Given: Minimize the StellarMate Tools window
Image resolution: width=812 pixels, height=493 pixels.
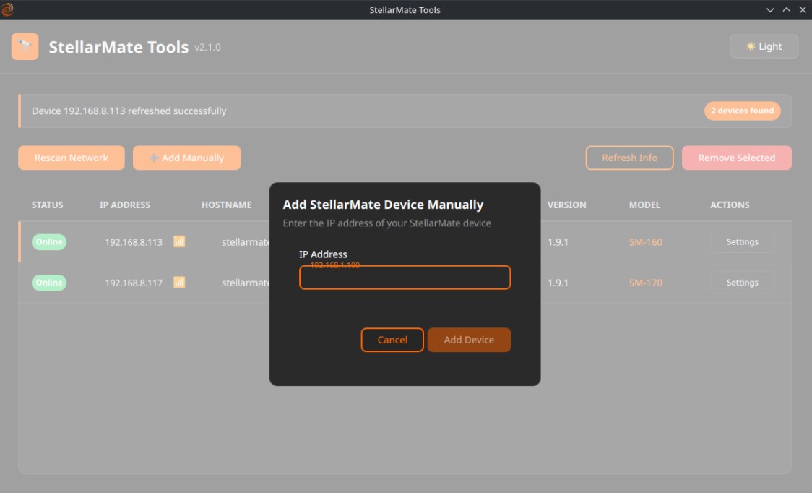Looking at the screenshot, I should tap(770, 10).
